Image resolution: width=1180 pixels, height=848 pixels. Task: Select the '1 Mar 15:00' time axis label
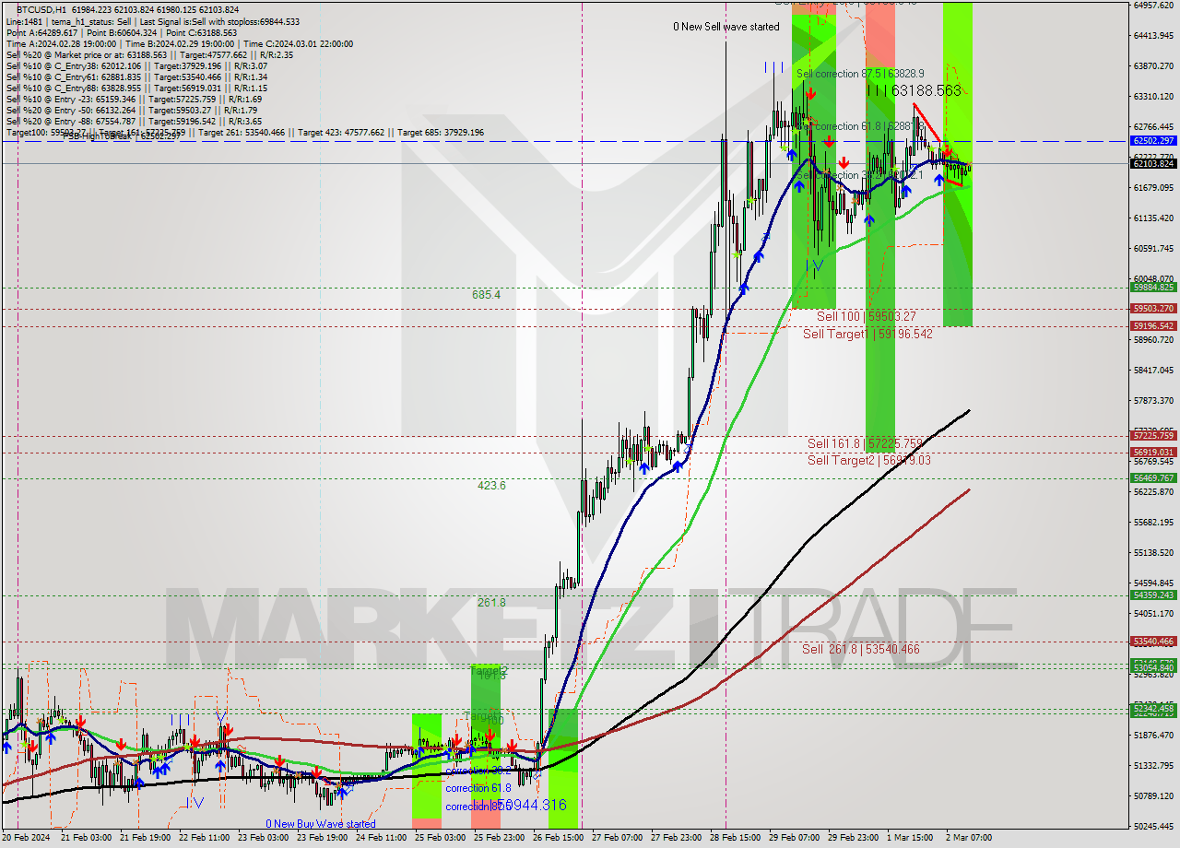909,838
